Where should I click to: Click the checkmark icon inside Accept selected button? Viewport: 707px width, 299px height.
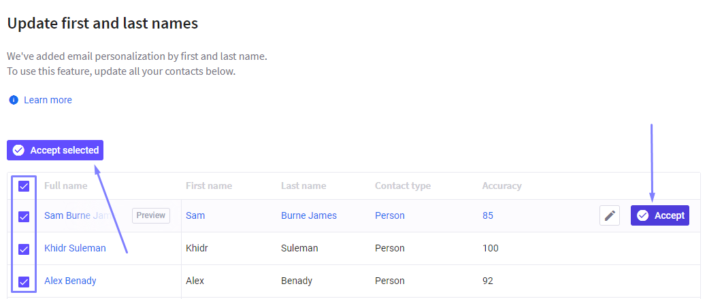click(18, 150)
